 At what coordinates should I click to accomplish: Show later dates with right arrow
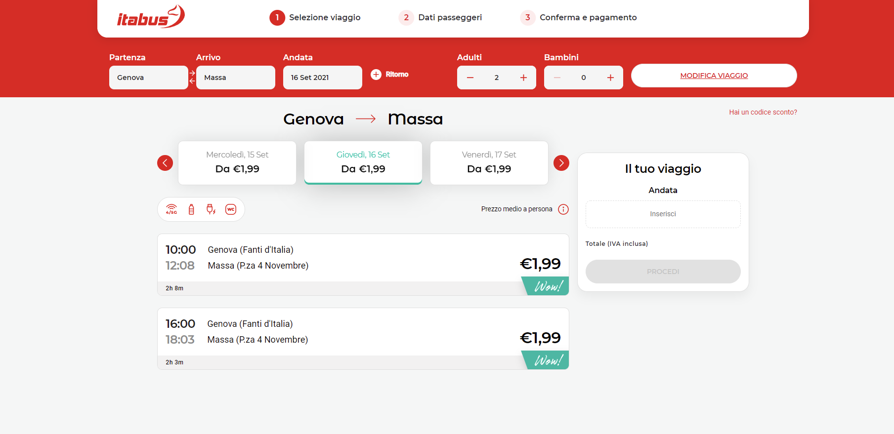561,163
